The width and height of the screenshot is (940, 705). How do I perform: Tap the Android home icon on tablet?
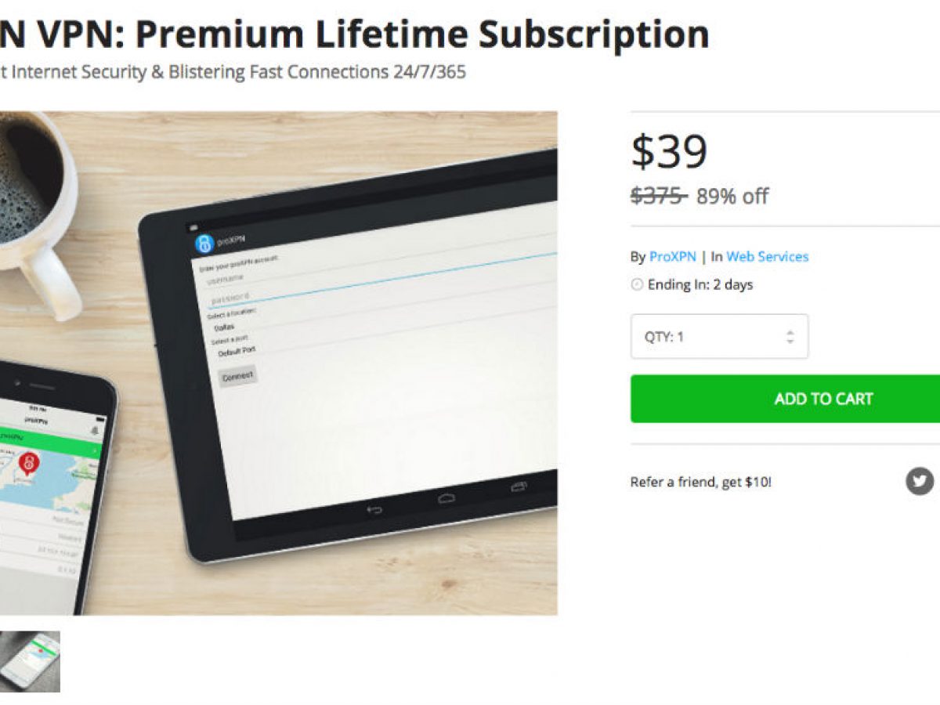pyautogui.click(x=446, y=498)
